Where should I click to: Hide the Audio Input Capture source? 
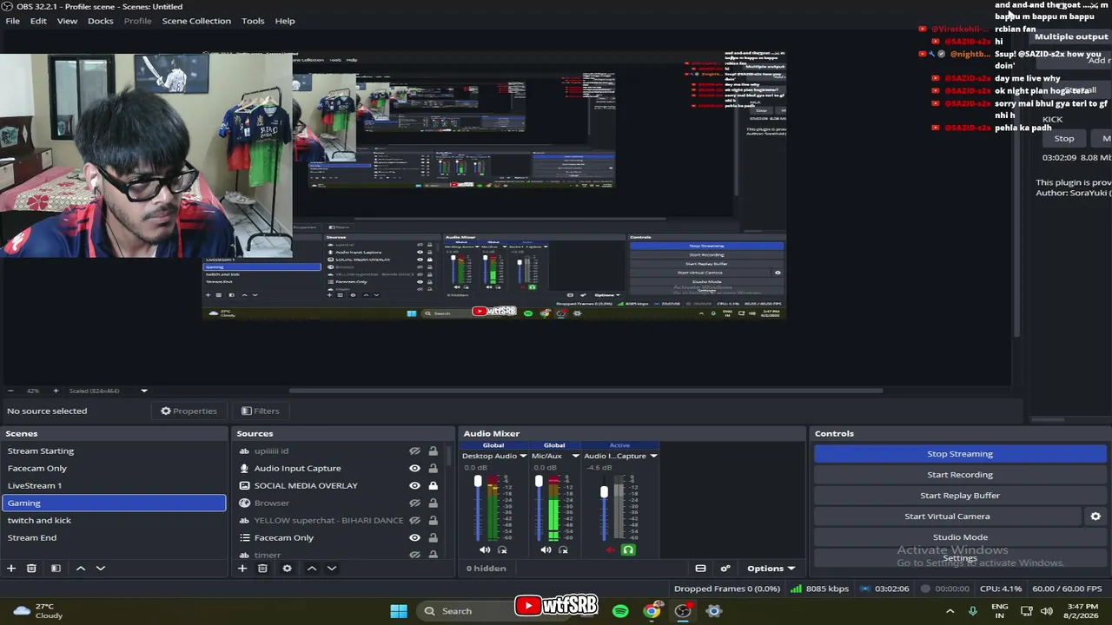(x=414, y=469)
